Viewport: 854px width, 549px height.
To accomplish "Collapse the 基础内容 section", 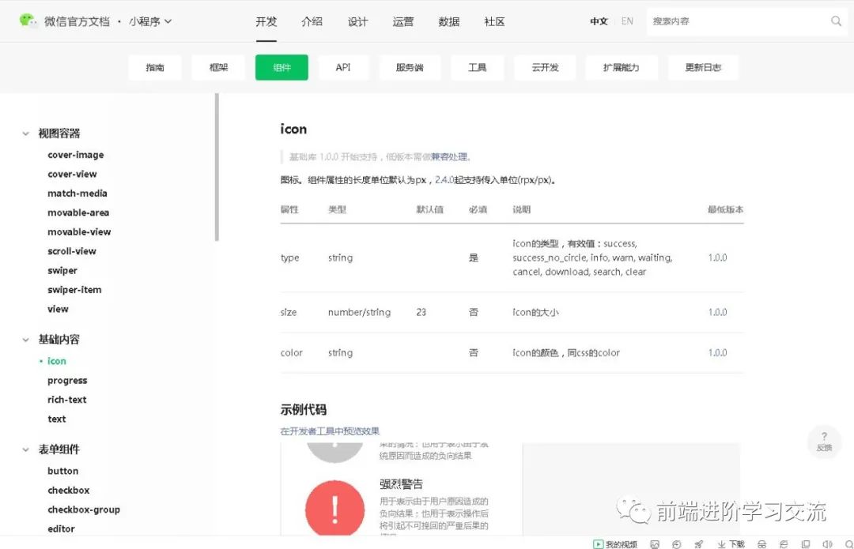I will click(26, 340).
